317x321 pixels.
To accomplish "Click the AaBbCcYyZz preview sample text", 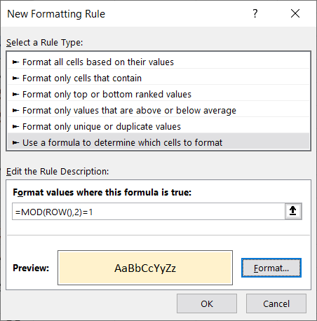I will (x=145, y=268).
